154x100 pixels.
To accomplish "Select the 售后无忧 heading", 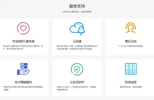I will click(131, 41).
